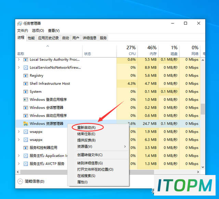Select the Registry process row text
Image resolution: width=219 pixels, height=199 pixels.
[x=37, y=76]
